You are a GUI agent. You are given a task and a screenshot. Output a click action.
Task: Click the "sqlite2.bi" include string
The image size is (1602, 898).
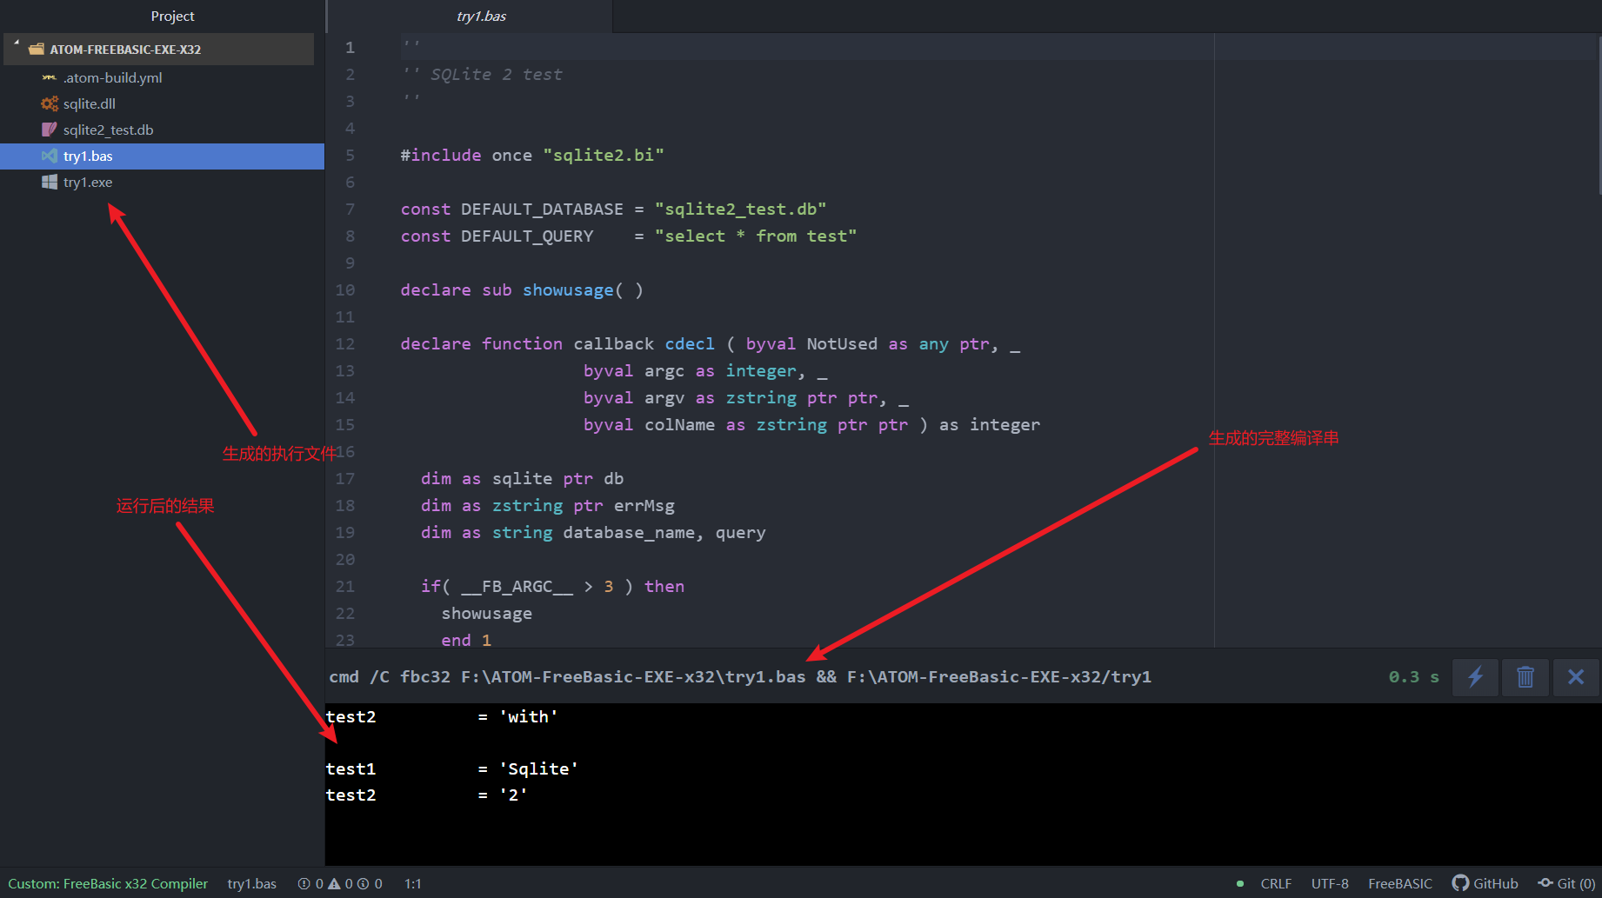coord(604,156)
